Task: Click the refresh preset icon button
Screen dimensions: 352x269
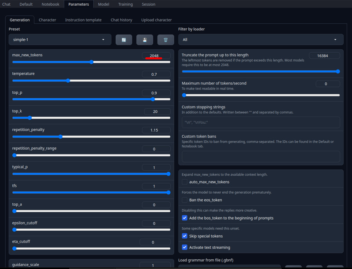Action: click(124, 40)
